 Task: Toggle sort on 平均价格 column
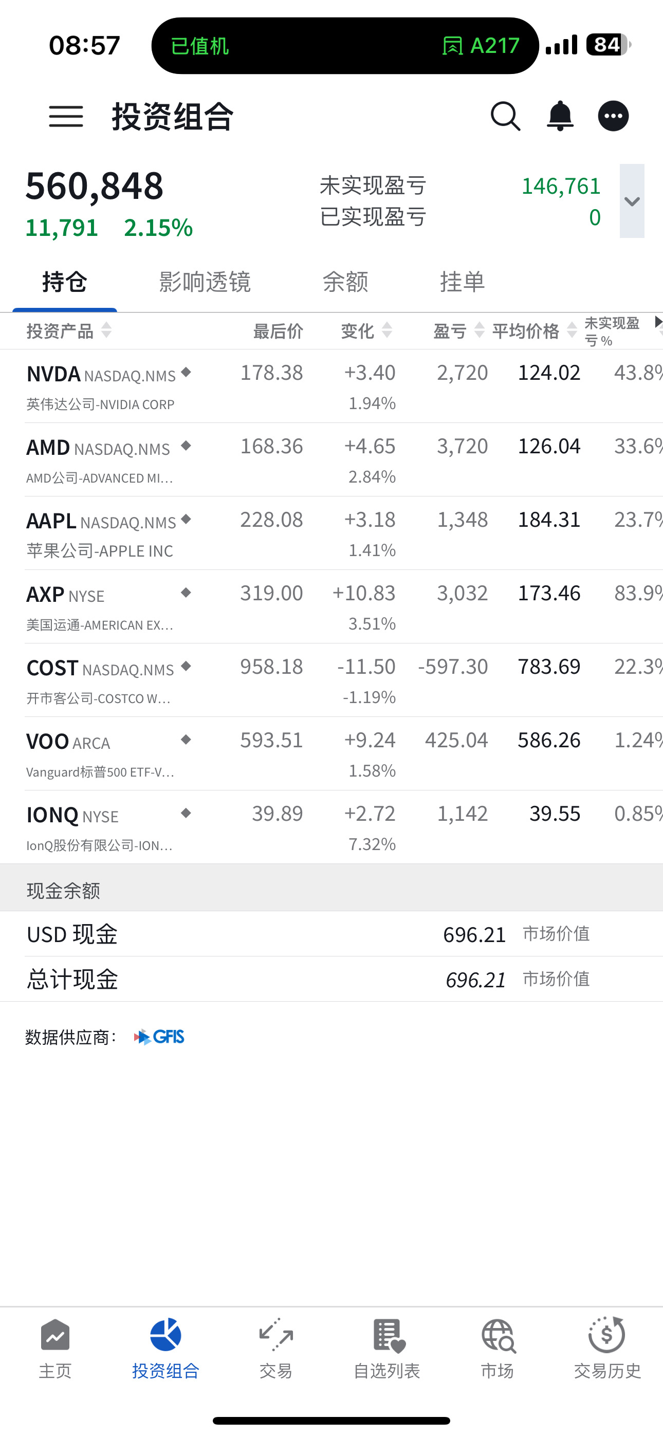572,330
